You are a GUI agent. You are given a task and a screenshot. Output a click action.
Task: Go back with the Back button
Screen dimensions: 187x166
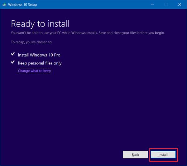click(135, 155)
